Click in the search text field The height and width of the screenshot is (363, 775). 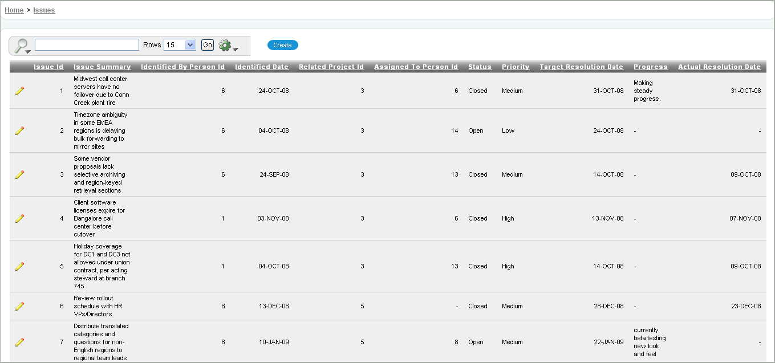(x=87, y=45)
